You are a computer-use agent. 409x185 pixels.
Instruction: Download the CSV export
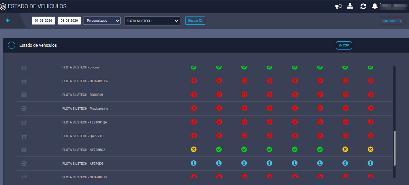[344, 45]
